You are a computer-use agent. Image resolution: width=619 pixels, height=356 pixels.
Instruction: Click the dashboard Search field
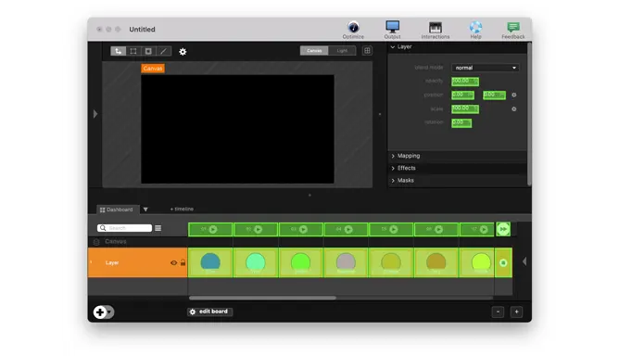pyautogui.click(x=124, y=228)
